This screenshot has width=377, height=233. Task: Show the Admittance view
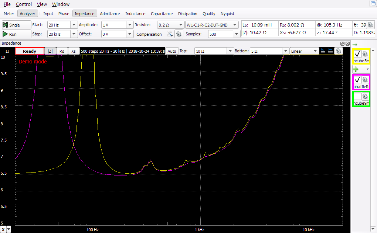click(110, 14)
